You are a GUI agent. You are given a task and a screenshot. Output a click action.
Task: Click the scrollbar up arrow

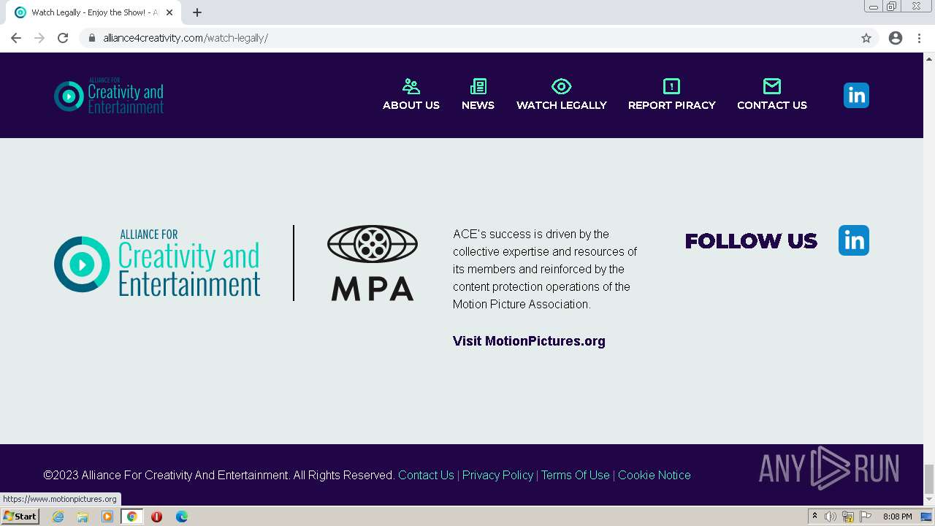(929, 58)
